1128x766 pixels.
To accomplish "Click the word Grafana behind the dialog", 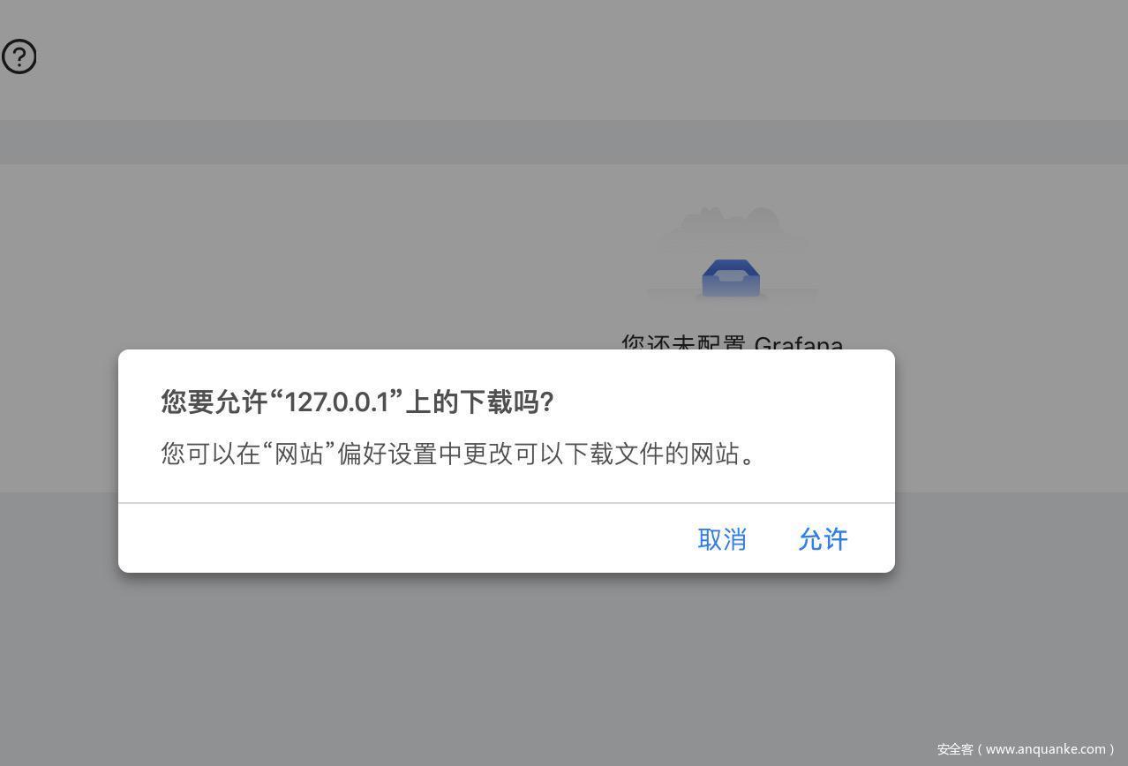I will [x=799, y=342].
